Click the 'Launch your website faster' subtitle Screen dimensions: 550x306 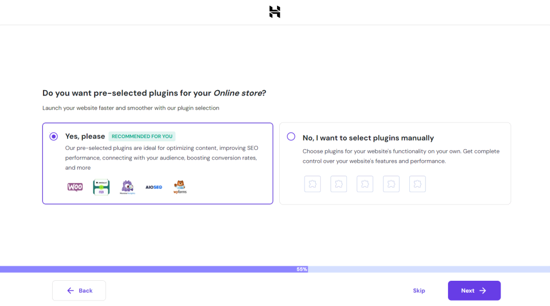click(x=131, y=108)
